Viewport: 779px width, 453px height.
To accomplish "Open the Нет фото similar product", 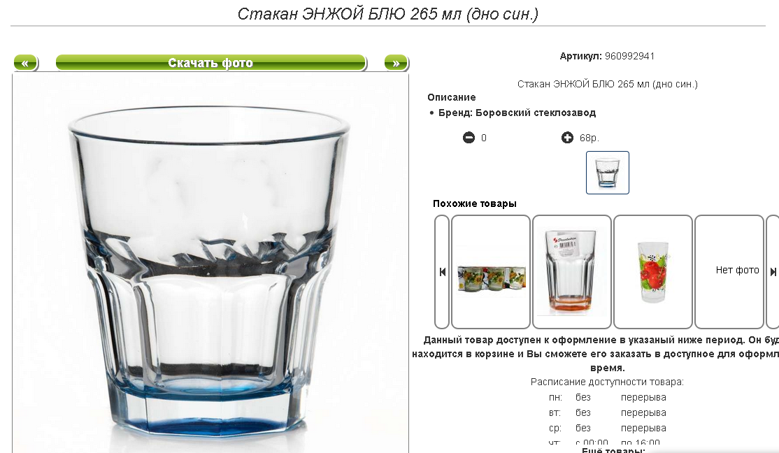I will click(x=729, y=272).
